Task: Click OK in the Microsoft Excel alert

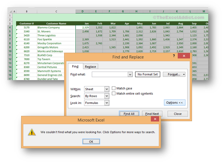Action: (x=91, y=142)
